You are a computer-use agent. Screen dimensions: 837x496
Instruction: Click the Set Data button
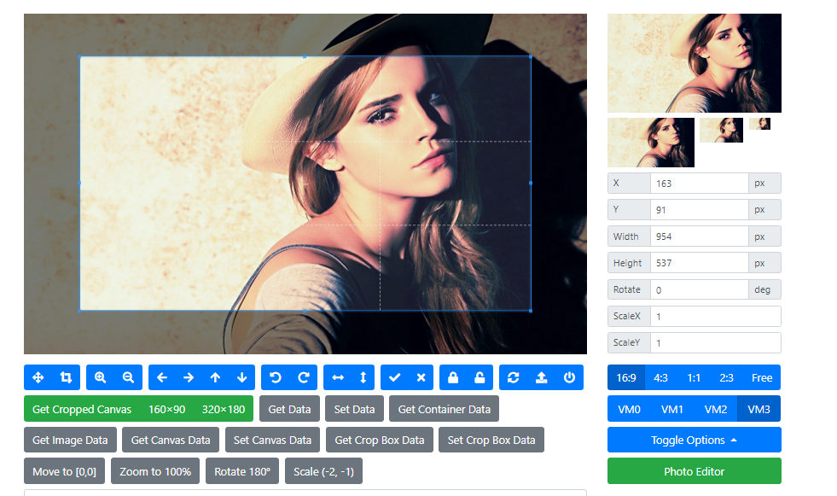coord(354,409)
